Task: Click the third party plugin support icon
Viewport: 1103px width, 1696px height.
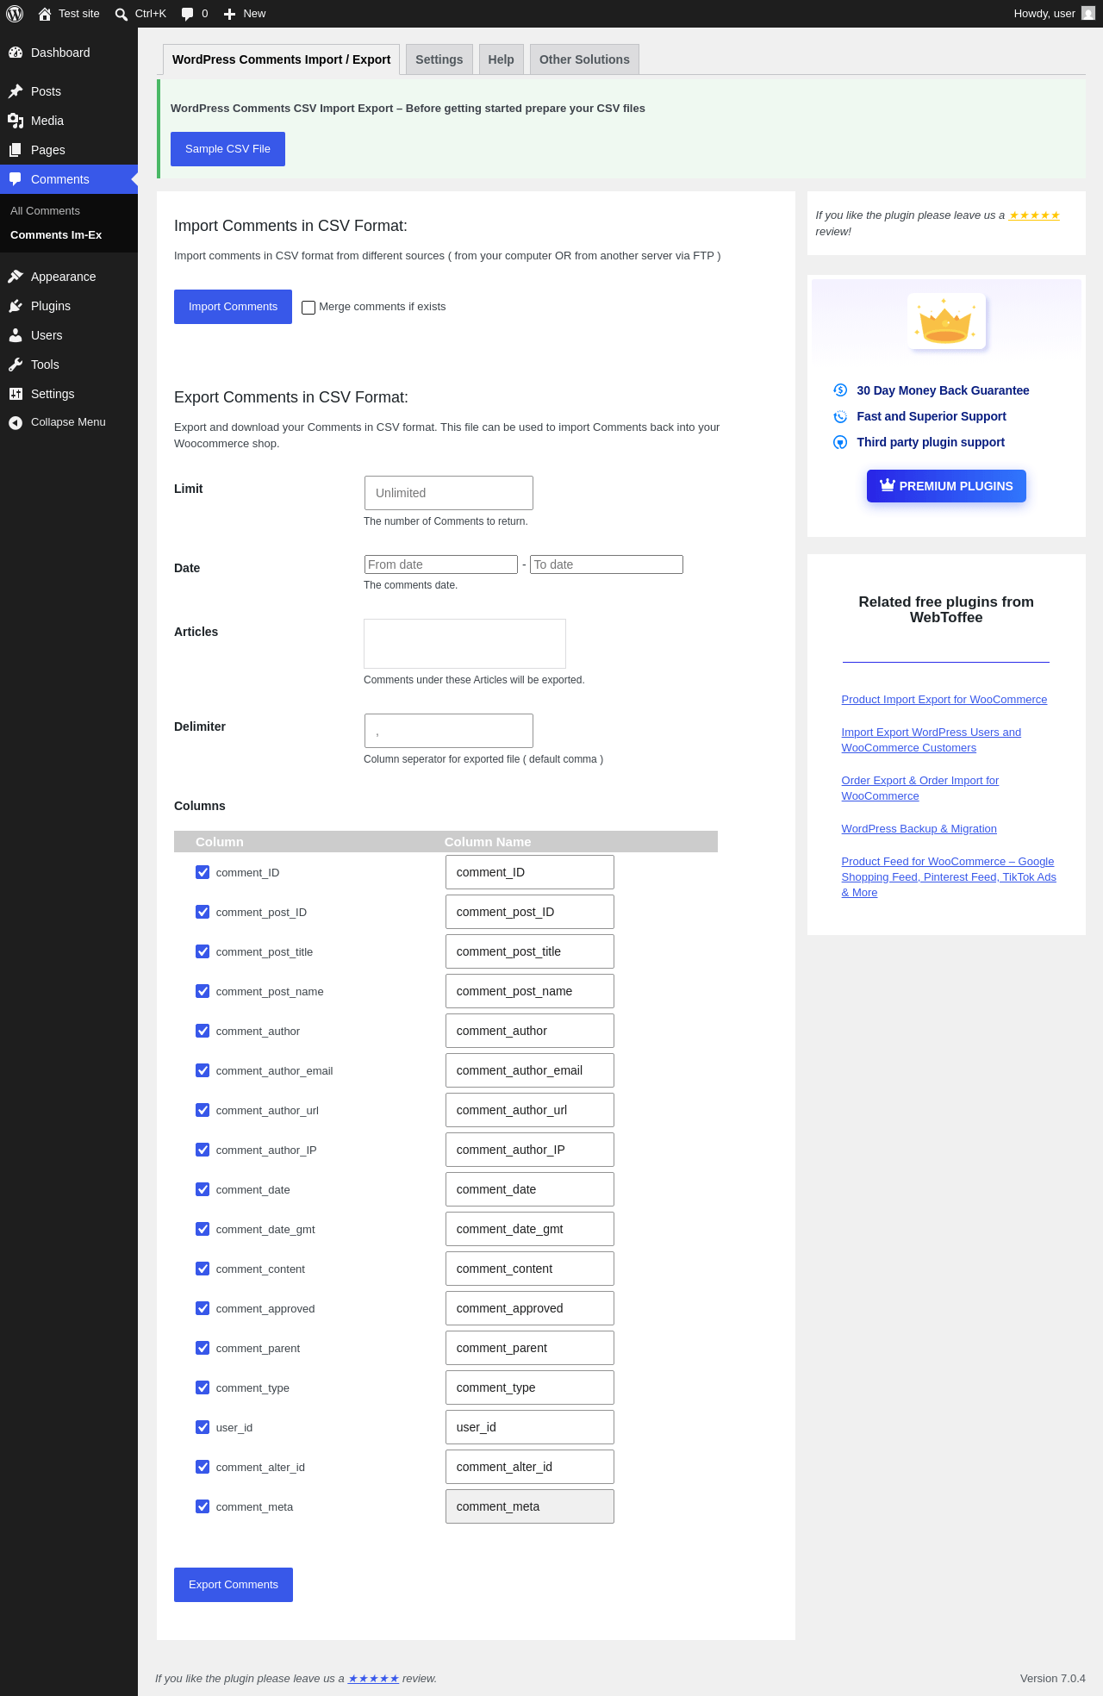Action: pos(840,442)
